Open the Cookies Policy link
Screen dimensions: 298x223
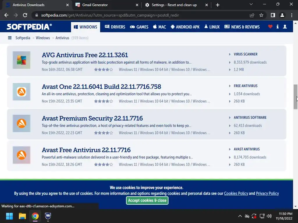click(x=236, y=193)
